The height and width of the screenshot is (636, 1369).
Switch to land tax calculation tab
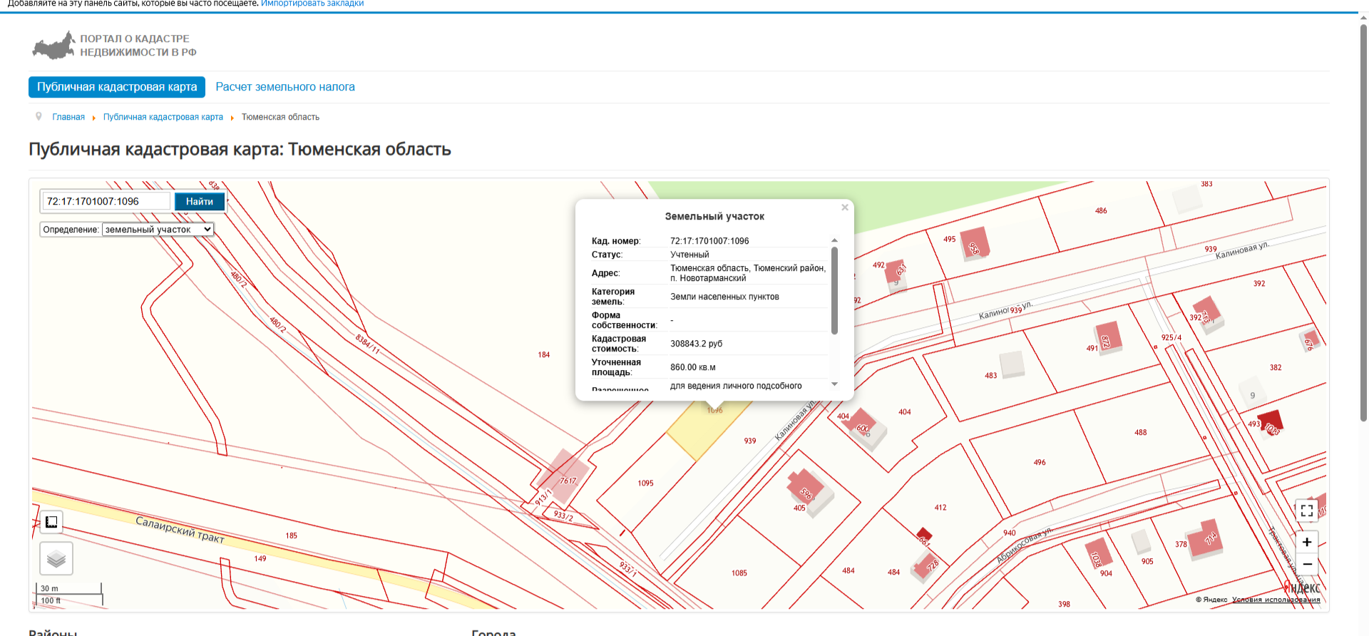(x=285, y=87)
